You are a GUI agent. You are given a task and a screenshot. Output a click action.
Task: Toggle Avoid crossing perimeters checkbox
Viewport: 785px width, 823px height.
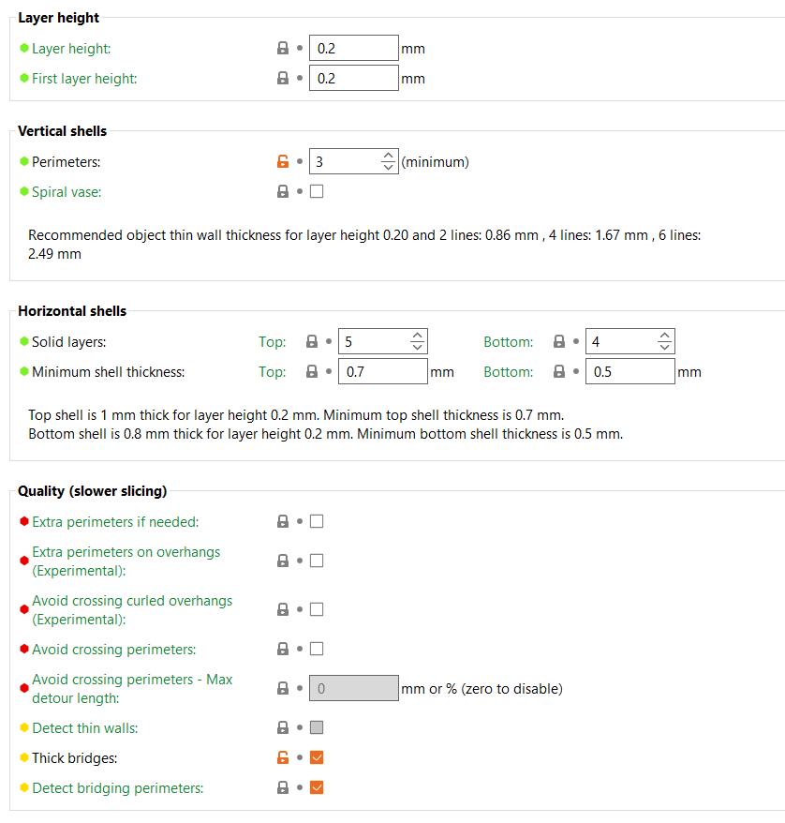pyautogui.click(x=317, y=649)
